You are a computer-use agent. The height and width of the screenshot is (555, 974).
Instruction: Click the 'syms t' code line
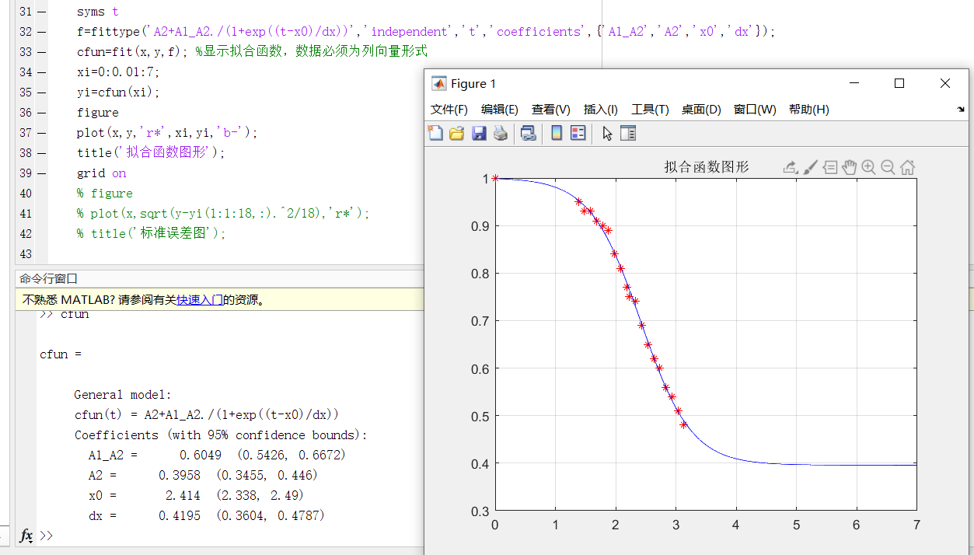point(98,12)
